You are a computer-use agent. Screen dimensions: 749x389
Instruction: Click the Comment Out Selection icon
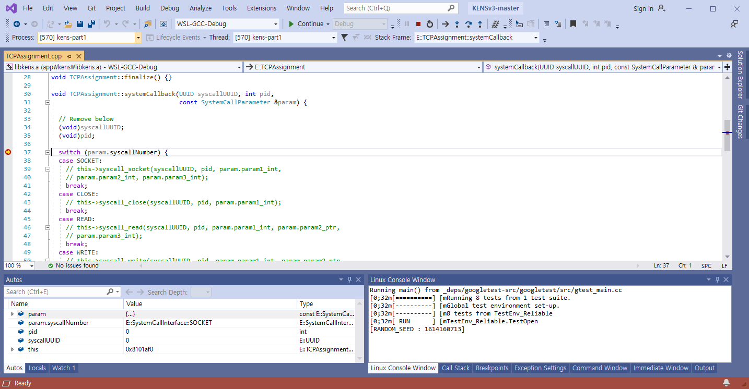coord(546,24)
